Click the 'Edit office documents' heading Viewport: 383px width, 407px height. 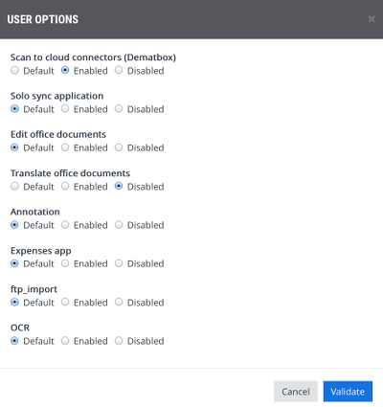tap(58, 134)
